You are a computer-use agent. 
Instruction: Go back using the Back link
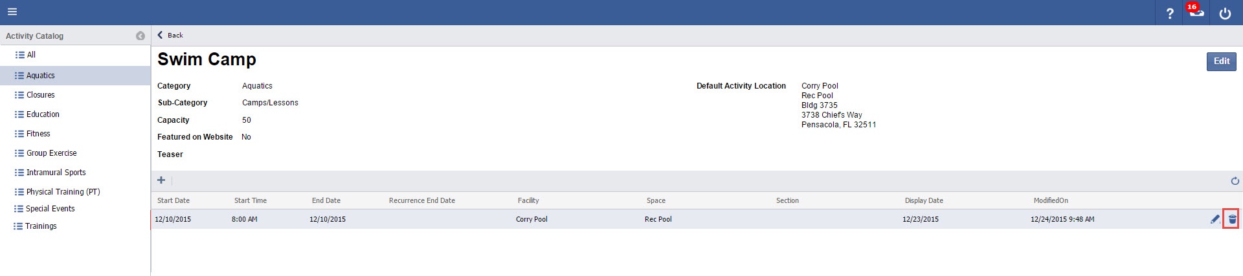[x=170, y=36]
